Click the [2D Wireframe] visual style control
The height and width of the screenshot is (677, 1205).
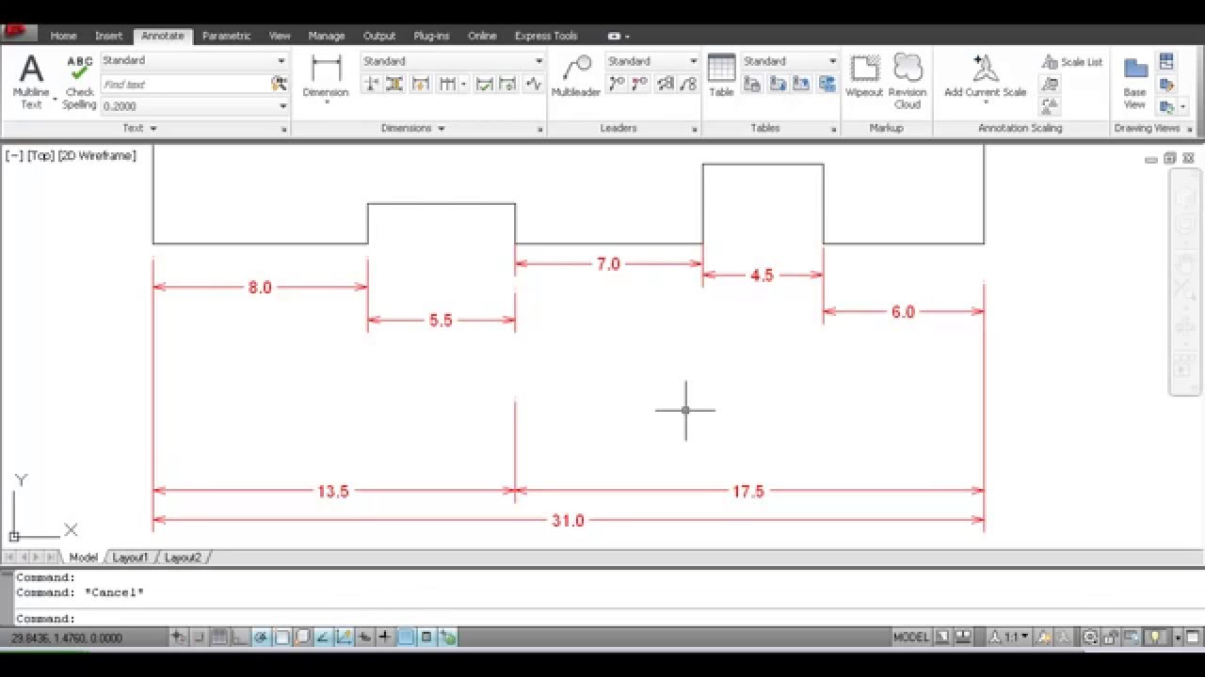[97, 155]
